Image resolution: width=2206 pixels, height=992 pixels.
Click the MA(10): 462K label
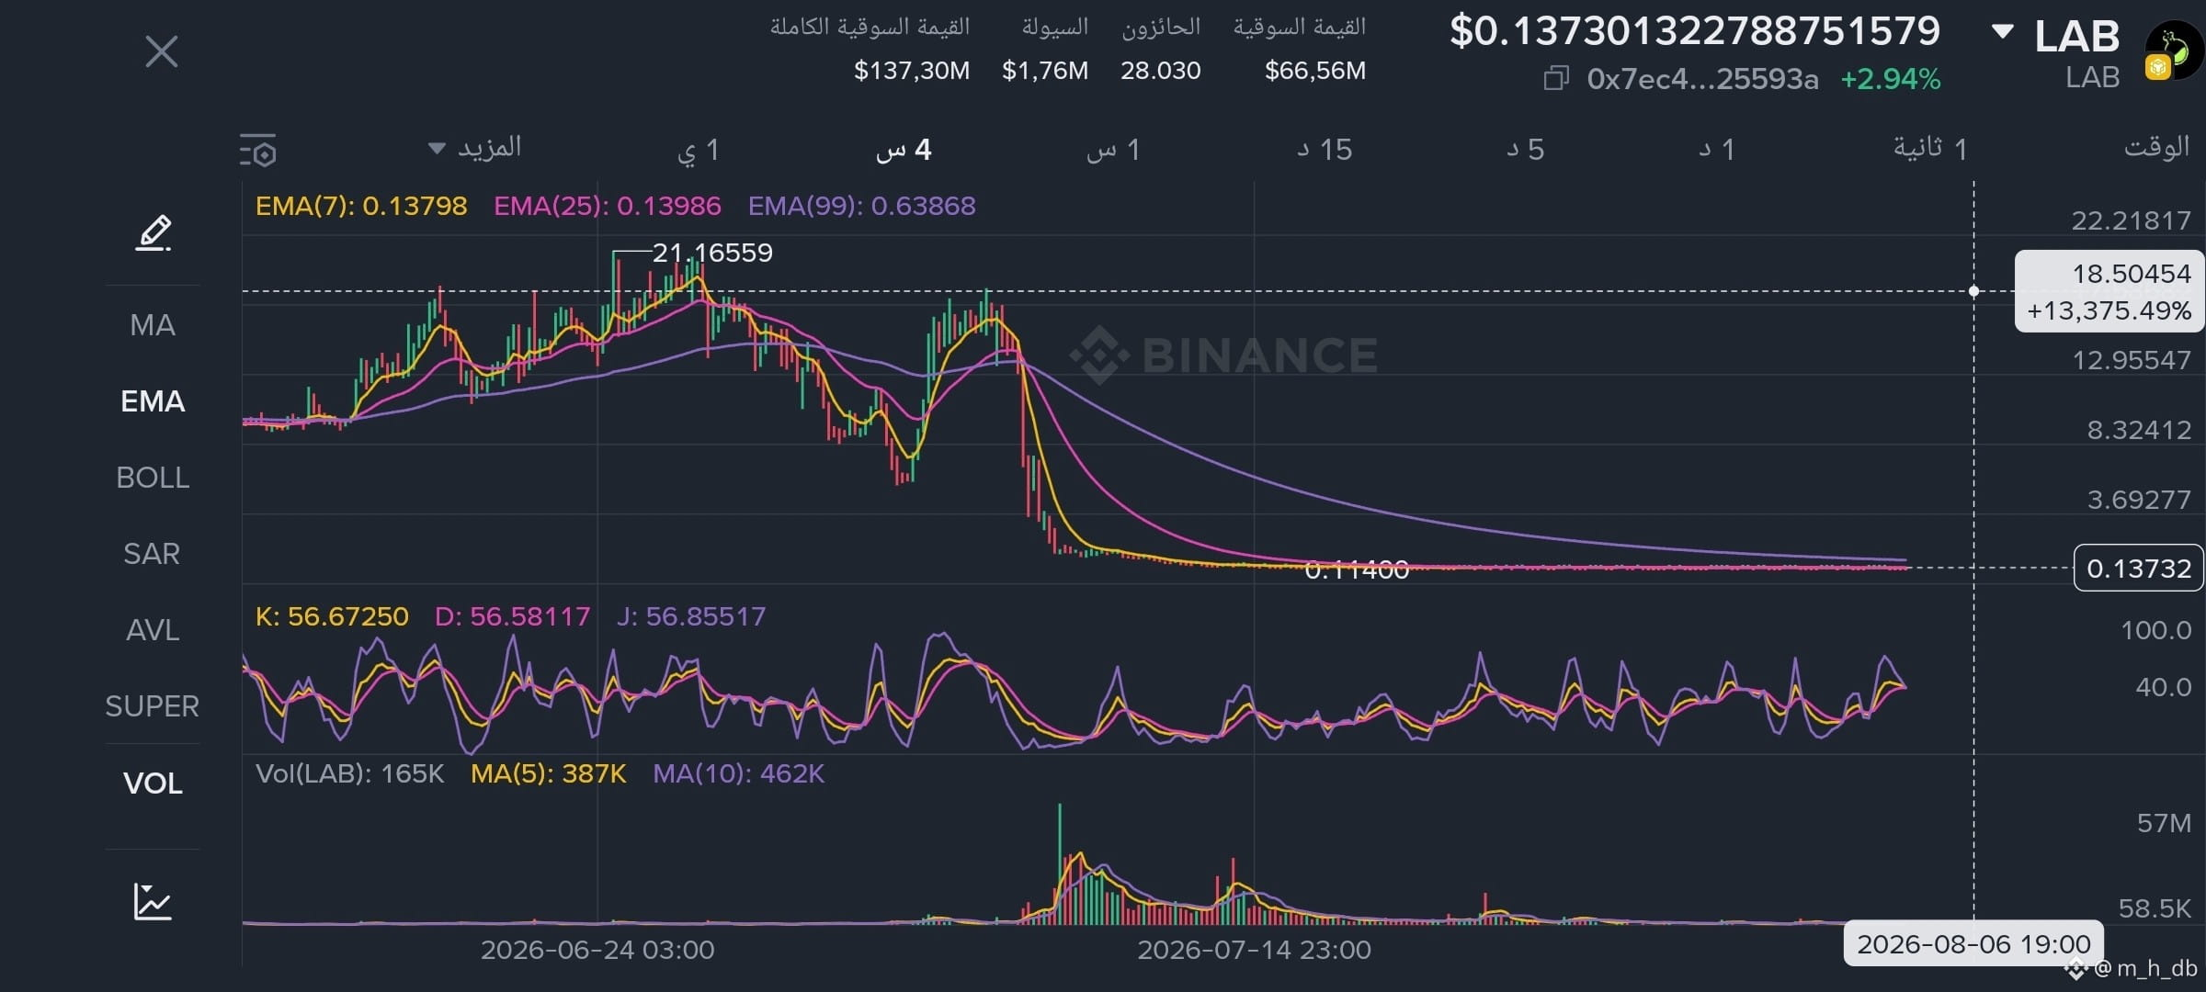[738, 773]
